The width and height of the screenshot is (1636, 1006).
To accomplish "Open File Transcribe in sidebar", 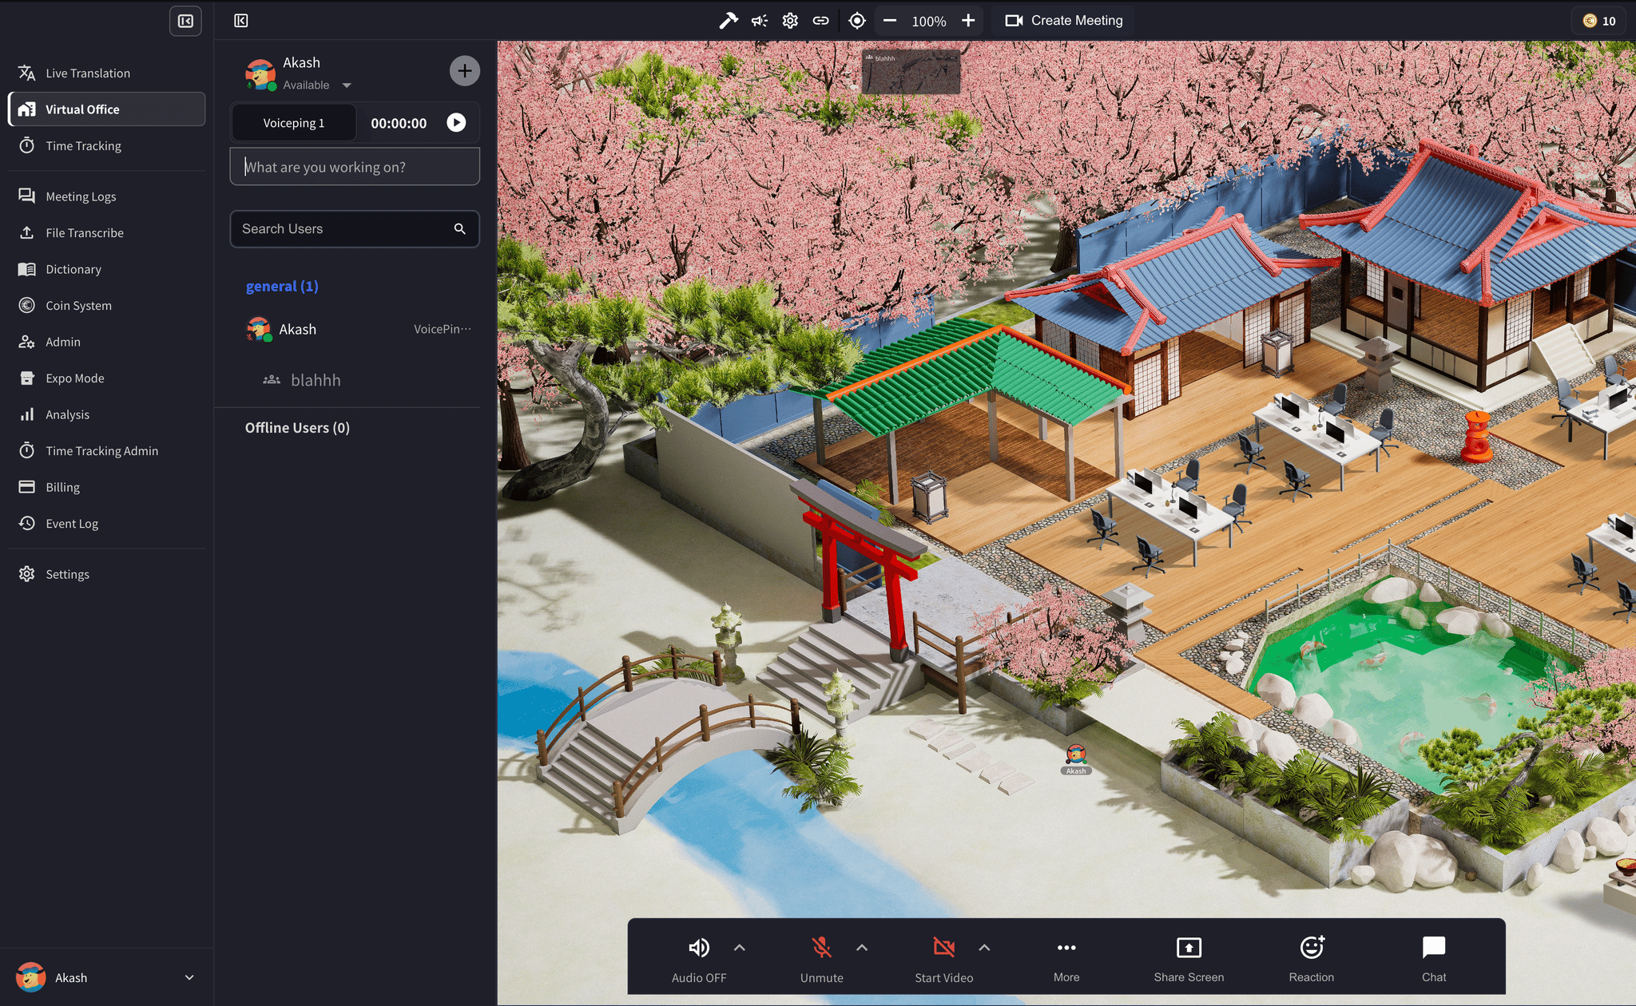I will point(106,232).
